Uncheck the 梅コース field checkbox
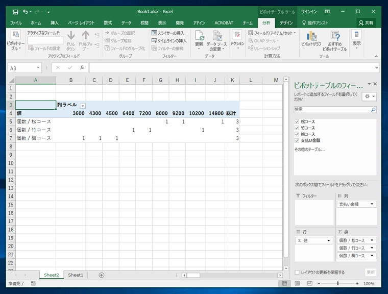The image size is (388, 294). 297,134
